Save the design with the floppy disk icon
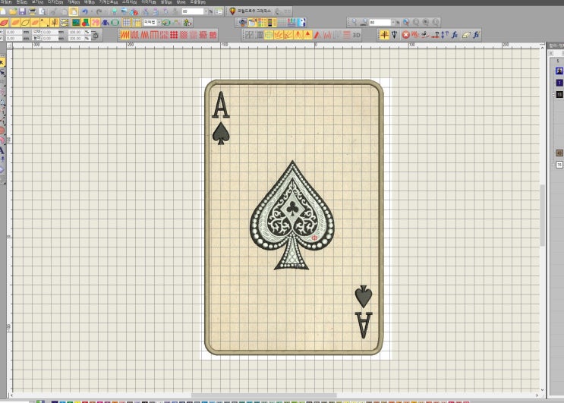Screen dimensions: 564x403 click(22, 12)
